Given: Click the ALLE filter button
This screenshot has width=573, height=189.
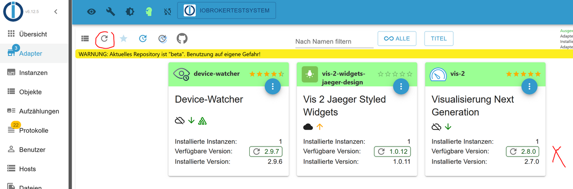Looking at the screenshot, I should 397,39.
